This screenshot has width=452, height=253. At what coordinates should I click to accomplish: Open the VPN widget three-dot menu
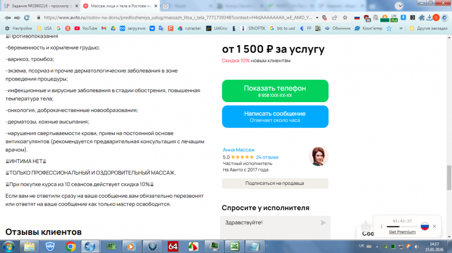(381, 227)
